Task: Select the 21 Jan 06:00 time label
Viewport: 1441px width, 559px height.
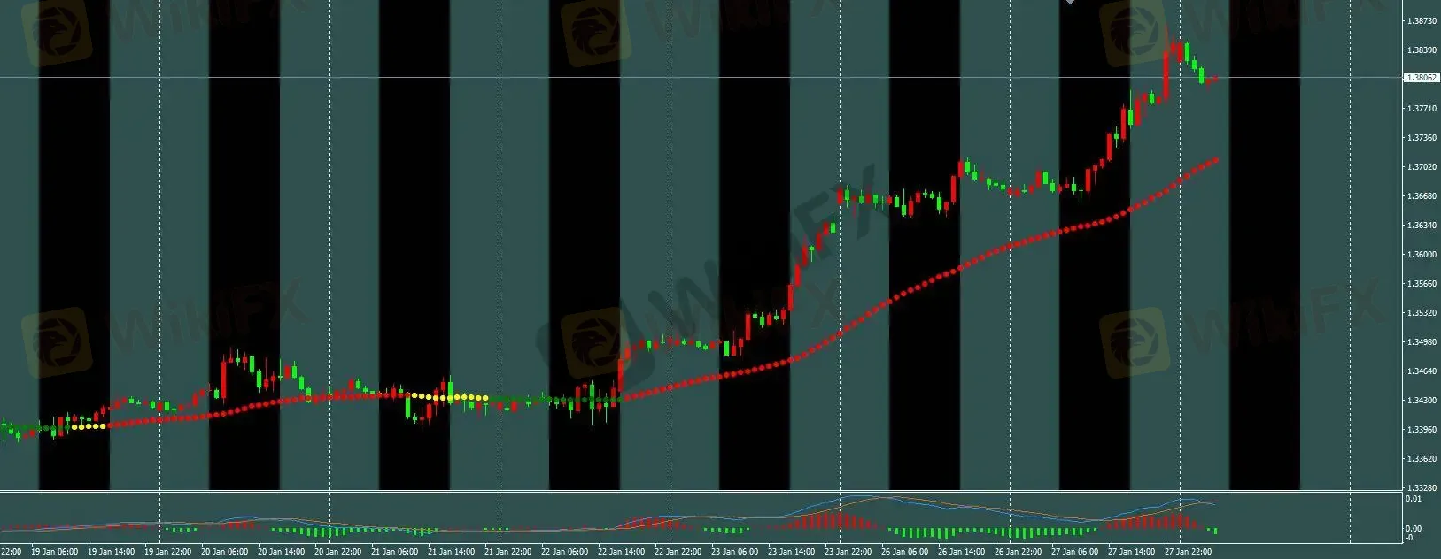Action: pyautogui.click(x=394, y=552)
